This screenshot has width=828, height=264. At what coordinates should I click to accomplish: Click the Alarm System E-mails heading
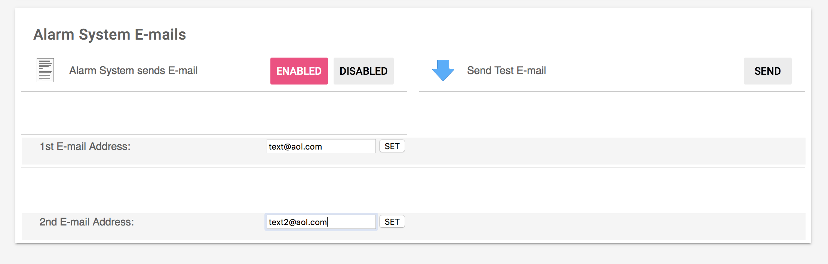coord(110,34)
